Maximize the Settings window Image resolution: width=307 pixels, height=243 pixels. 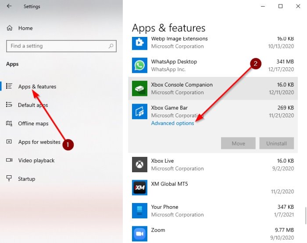tap(280, 6)
